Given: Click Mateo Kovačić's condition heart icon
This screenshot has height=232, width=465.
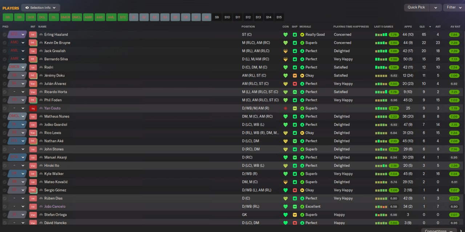Looking at the screenshot, I should pos(286,182).
